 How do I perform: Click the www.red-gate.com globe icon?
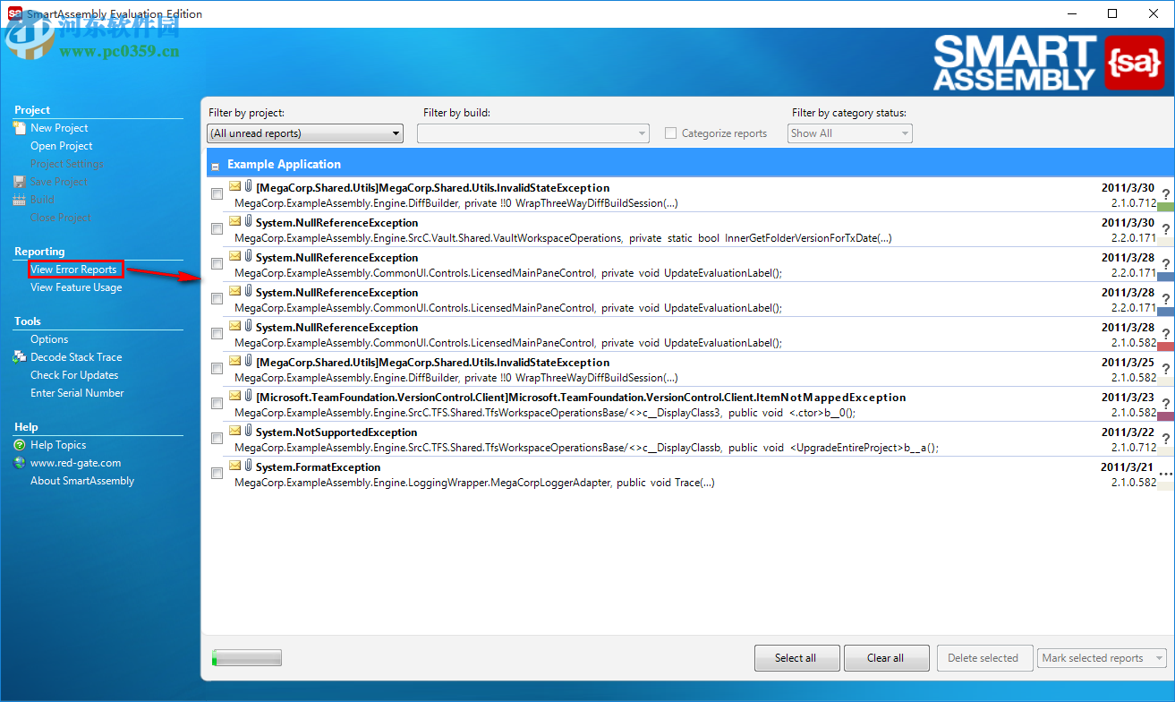pos(20,464)
